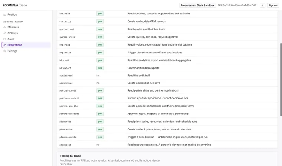Click the quotes:write scope name
Screen dimensions: 282x166
[x=67, y=37]
